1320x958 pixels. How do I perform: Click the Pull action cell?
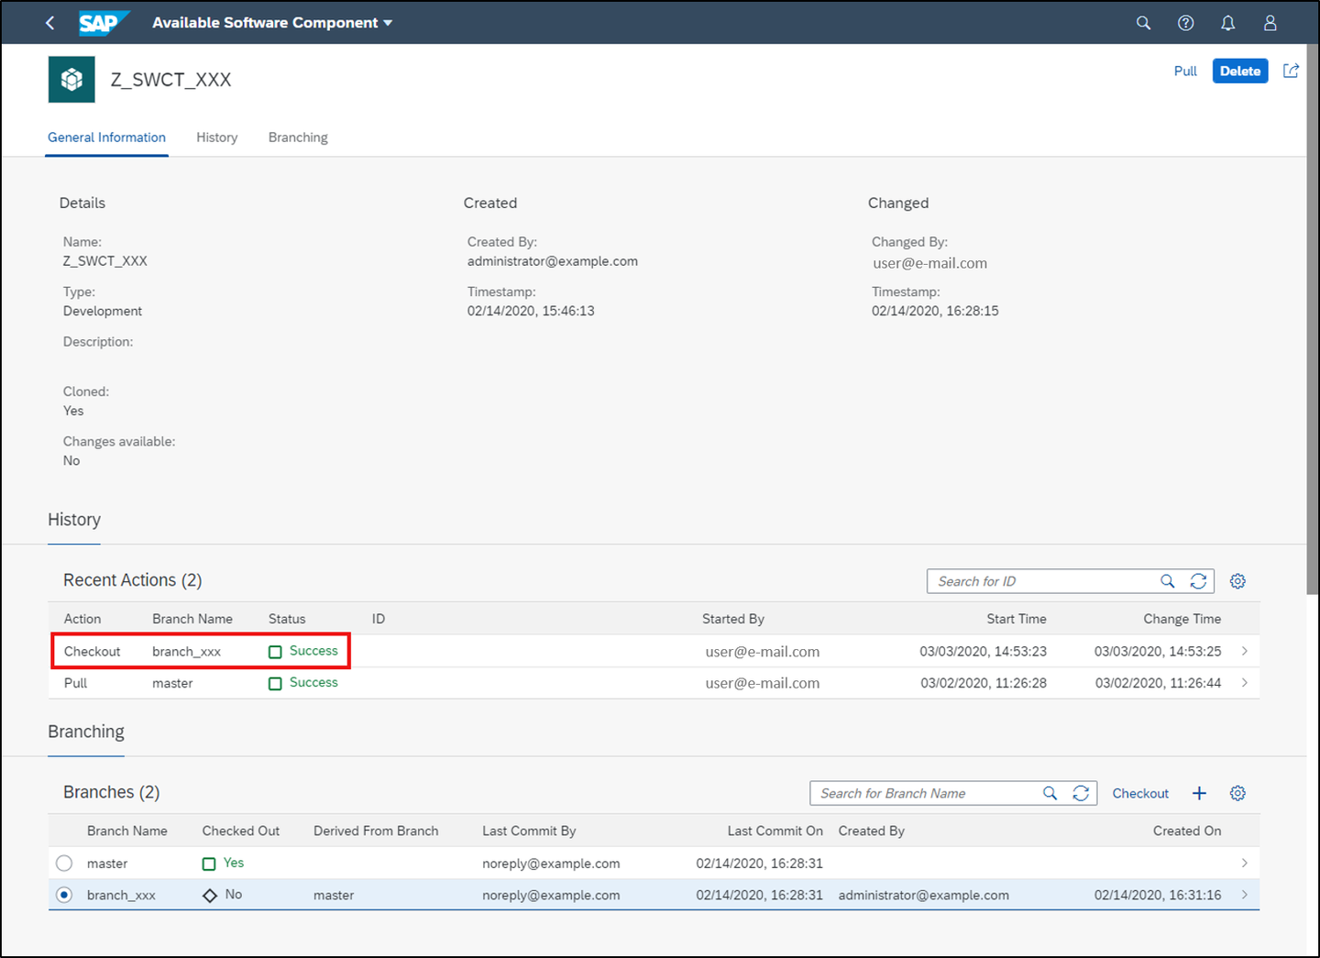75,683
